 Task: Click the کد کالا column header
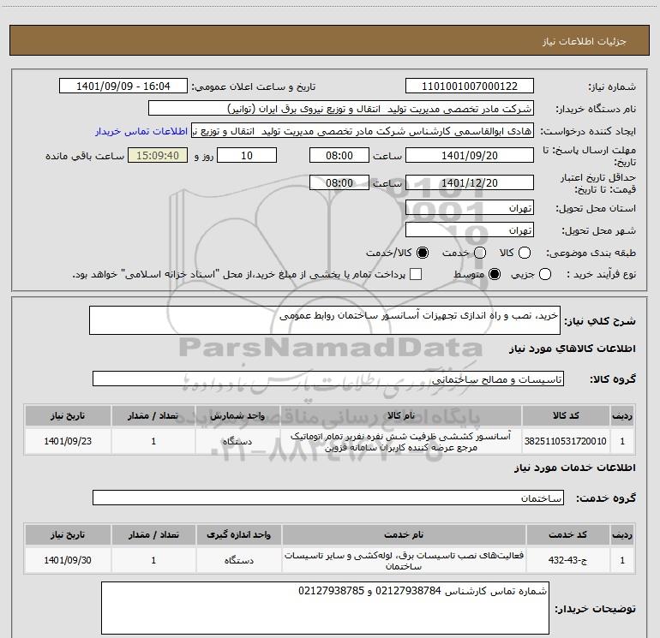coord(566,415)
